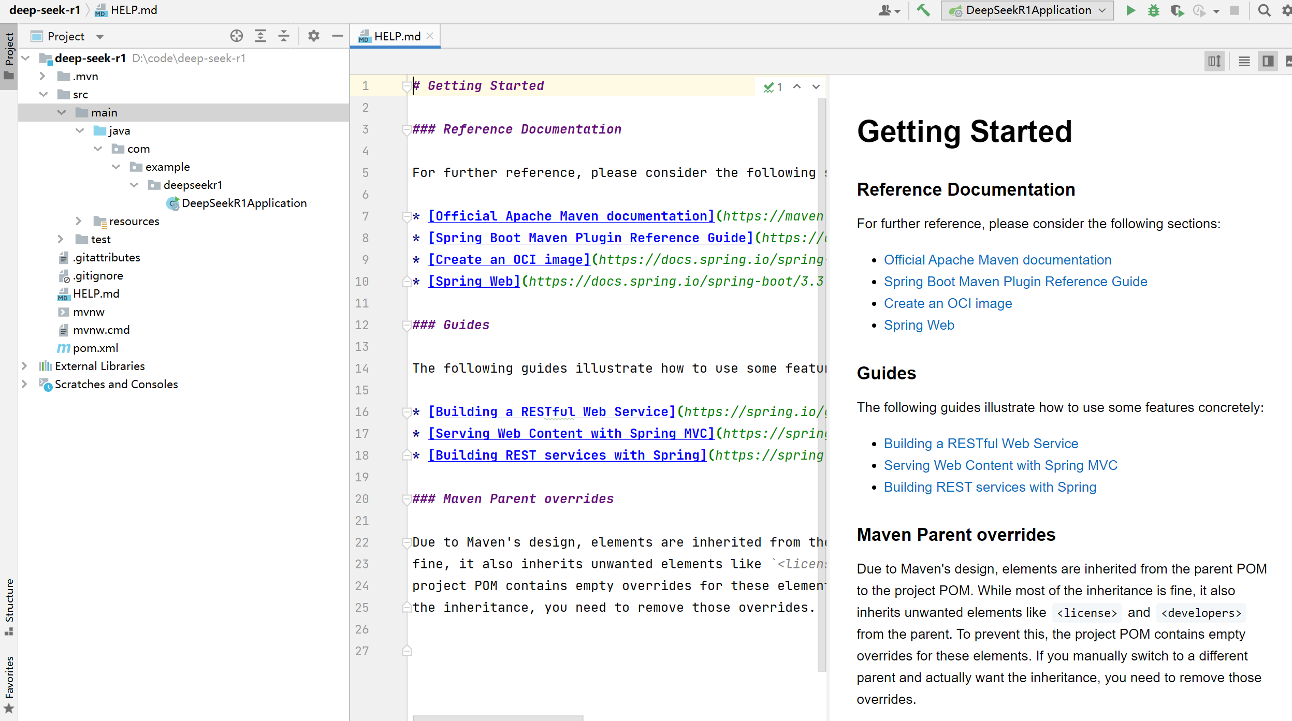Open Search Everywhere magnifier icon

1264,10
